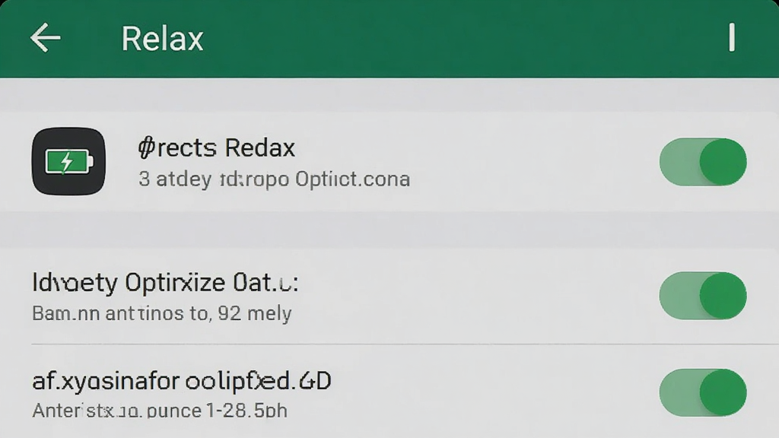Viewport: 779px width, 438px height.
Task: Click the green header bar empty area
Action: 447,39
